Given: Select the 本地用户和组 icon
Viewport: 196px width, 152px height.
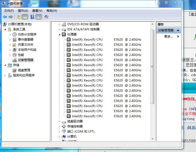Looking at the screenshot, I should [15, 50].
